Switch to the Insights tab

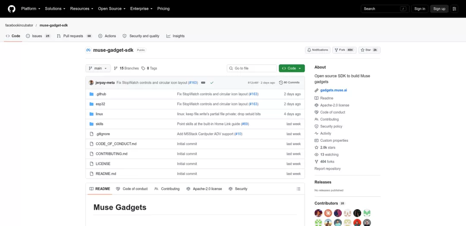176,36
